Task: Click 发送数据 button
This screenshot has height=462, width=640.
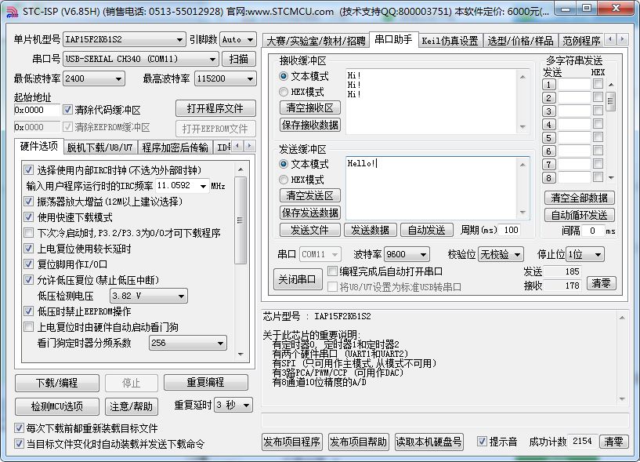Action: point(370,230)
